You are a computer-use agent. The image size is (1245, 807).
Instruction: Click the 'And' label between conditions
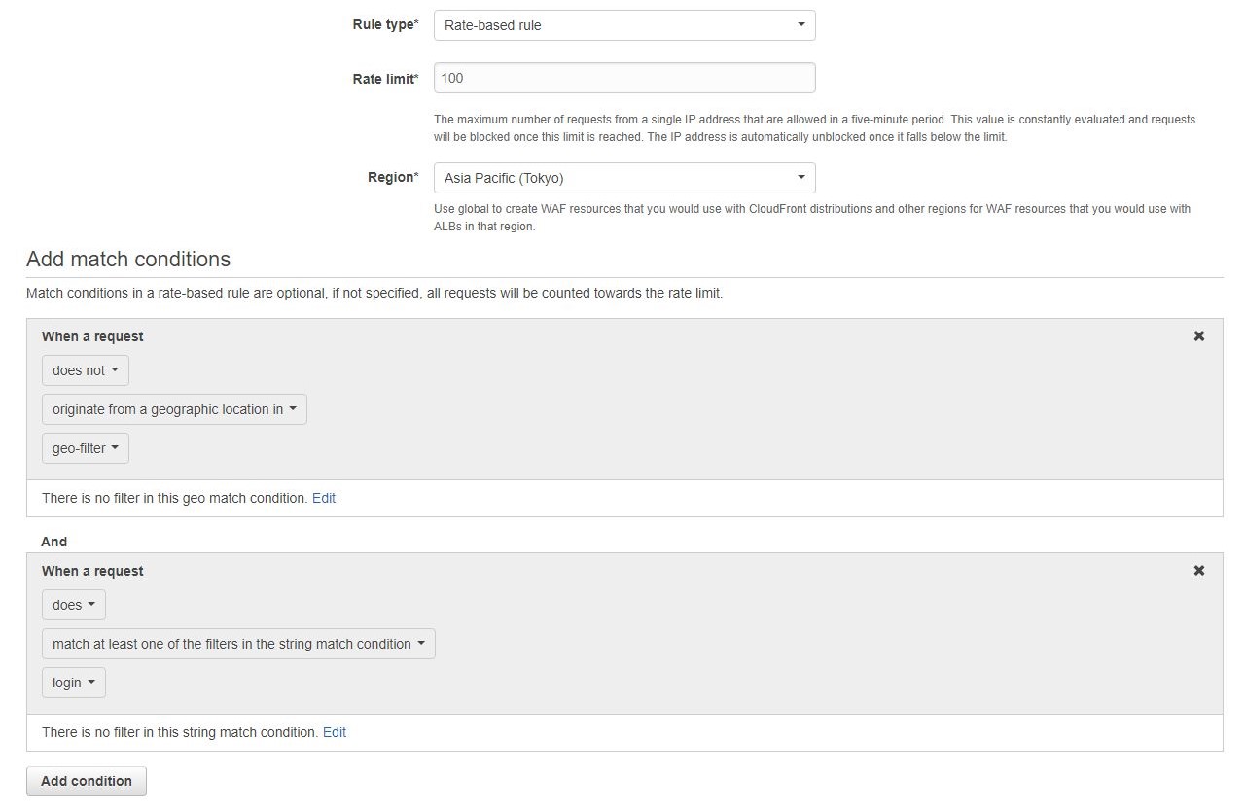(x=54, y=542)
